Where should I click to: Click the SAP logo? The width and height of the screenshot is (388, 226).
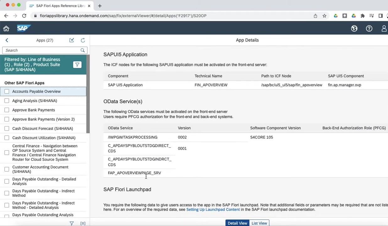tap(24, 28)
